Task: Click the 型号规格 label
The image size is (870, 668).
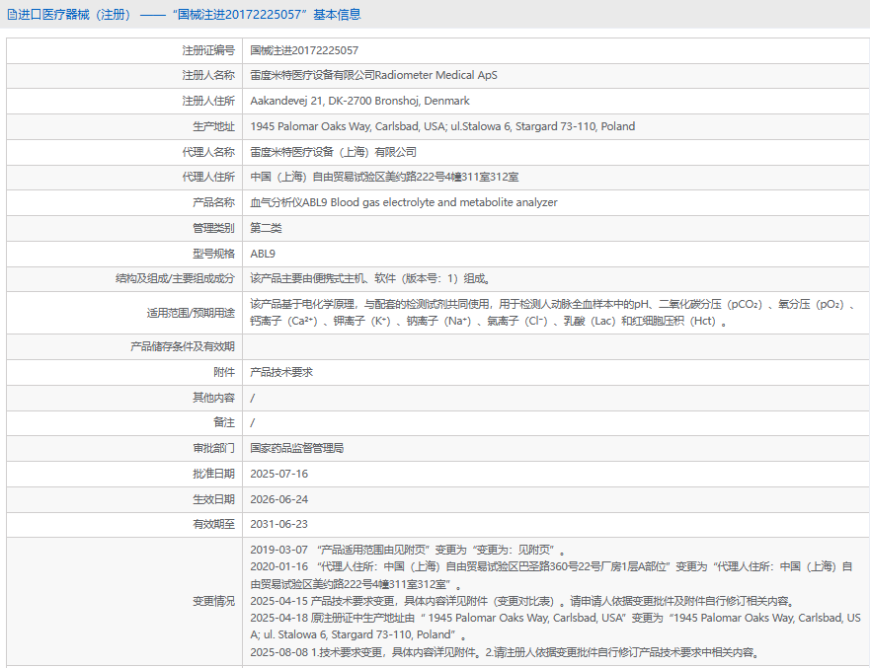Action: [x=213, y=254]
